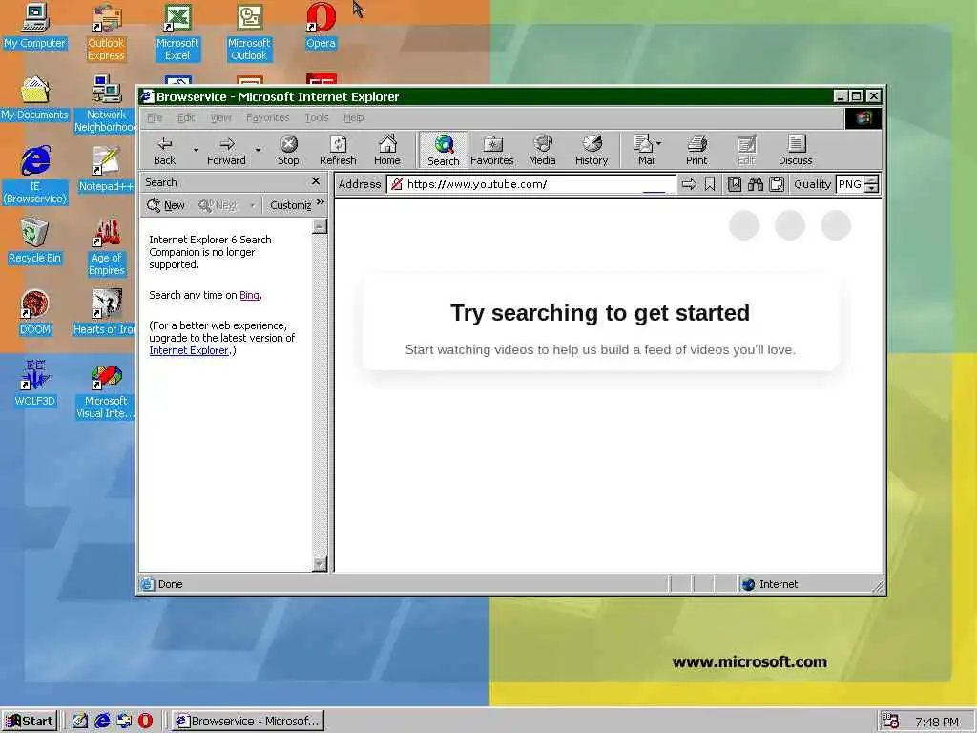Open the Favorites menu in menu bar
Image resolution: width=977 pixels, height=733 pixels.
point(267,117)
